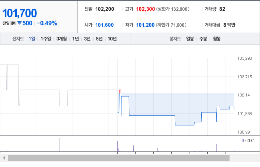Select the 3년 chart period

(87, 39)
